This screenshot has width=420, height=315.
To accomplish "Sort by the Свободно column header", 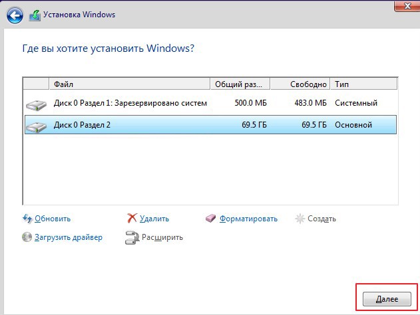I will 300,84.
